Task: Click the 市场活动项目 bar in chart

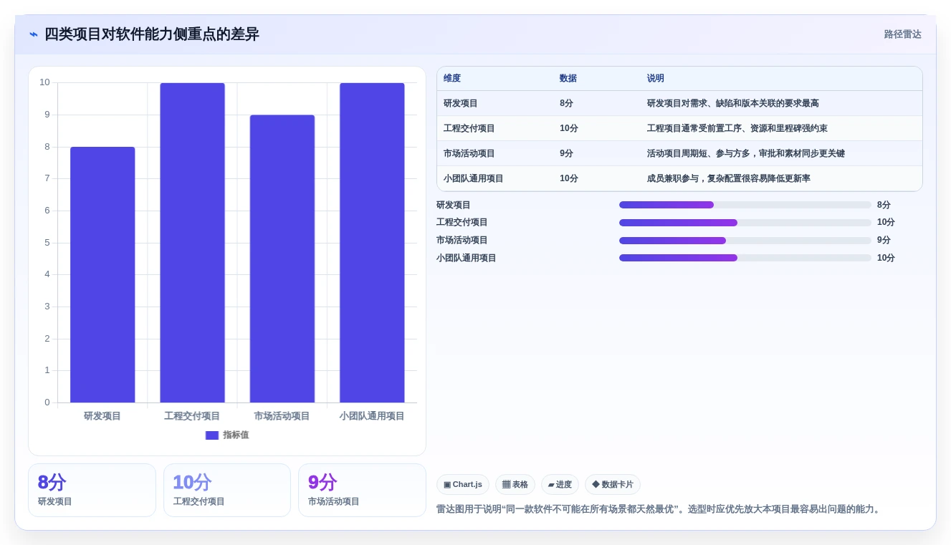Action: pyautogui.click(x=282, y=259)
